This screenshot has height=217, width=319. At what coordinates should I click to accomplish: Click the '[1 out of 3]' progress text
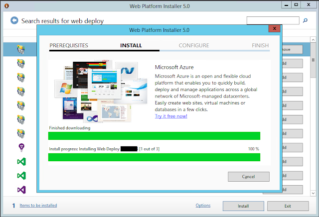[x=150, y=149]
